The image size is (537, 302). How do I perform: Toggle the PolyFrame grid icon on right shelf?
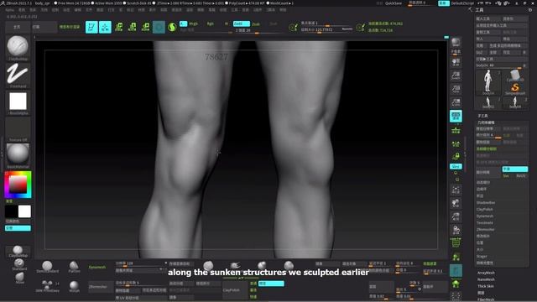[x=456, y=242]
